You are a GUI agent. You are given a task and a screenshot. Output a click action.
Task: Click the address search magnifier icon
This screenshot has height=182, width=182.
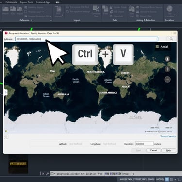171,39
